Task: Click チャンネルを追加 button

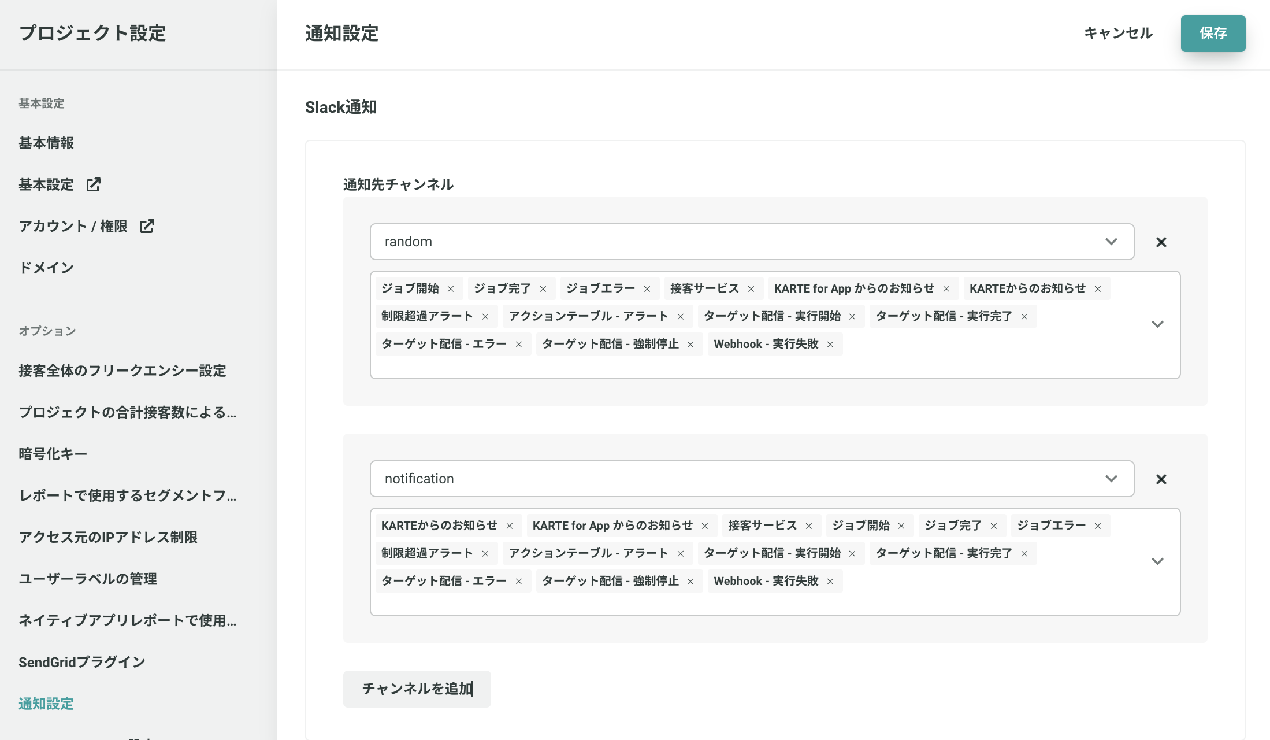Action: click(417, 689)
